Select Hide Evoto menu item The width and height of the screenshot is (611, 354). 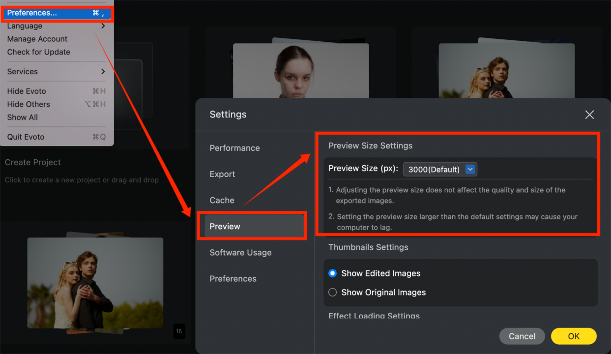[x=27, y=91]
